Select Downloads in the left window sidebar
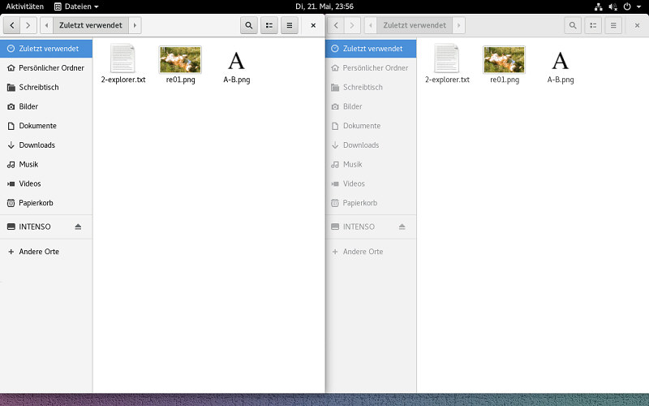Image resolution: width=649 pixels, height=406 pixels. point(37,145)
